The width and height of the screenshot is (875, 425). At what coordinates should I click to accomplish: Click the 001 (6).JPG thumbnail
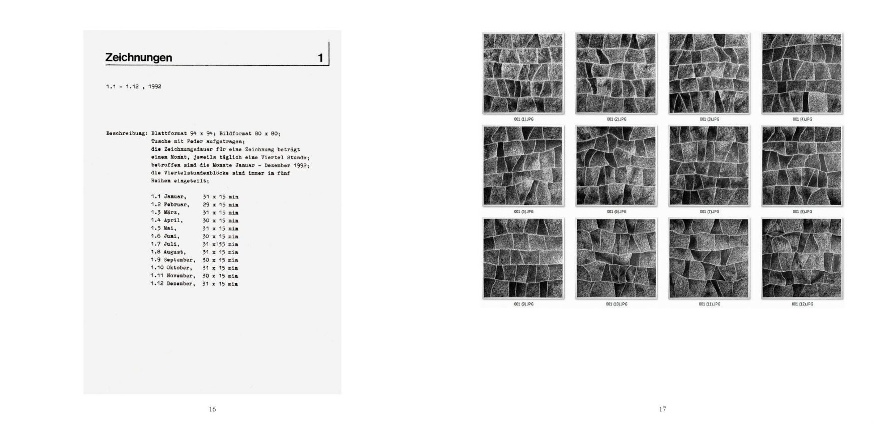tap(616, 166)
